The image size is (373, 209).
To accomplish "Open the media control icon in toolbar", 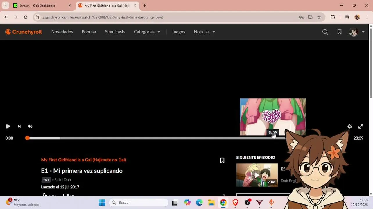I will [347, 17].
